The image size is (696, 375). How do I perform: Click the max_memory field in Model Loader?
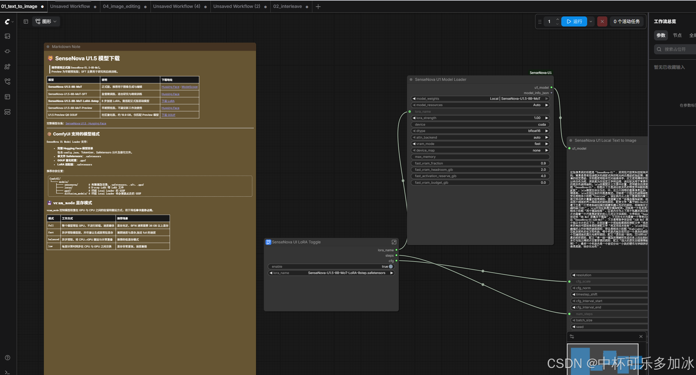coord(480,157)
